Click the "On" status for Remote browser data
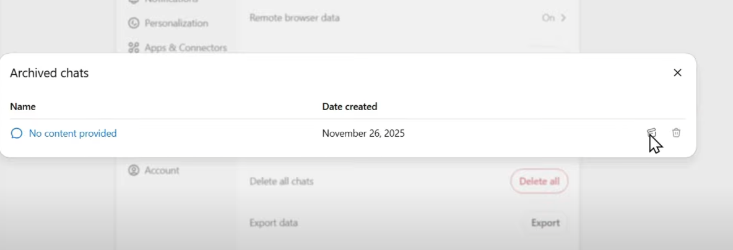 [548, 18]
